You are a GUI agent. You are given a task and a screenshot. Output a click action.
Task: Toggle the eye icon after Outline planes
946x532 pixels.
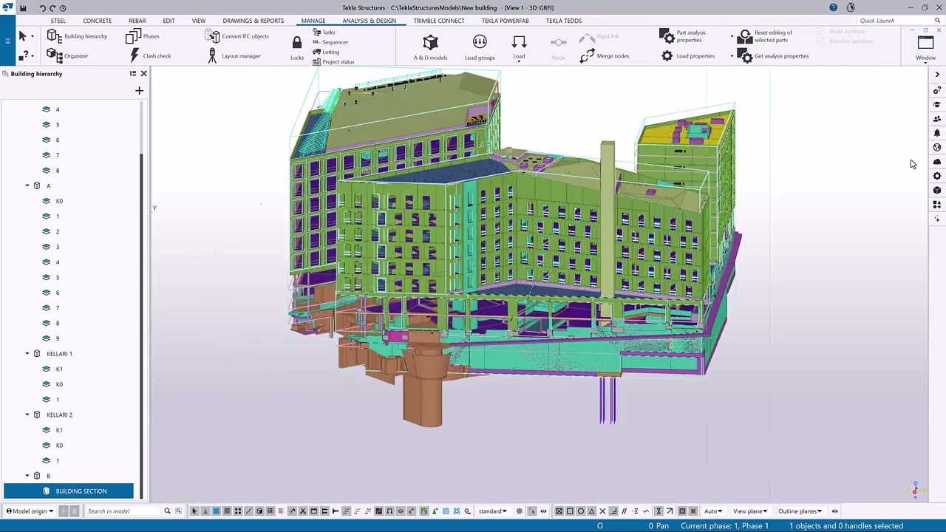pyautogui.click(x=834, y=511)
